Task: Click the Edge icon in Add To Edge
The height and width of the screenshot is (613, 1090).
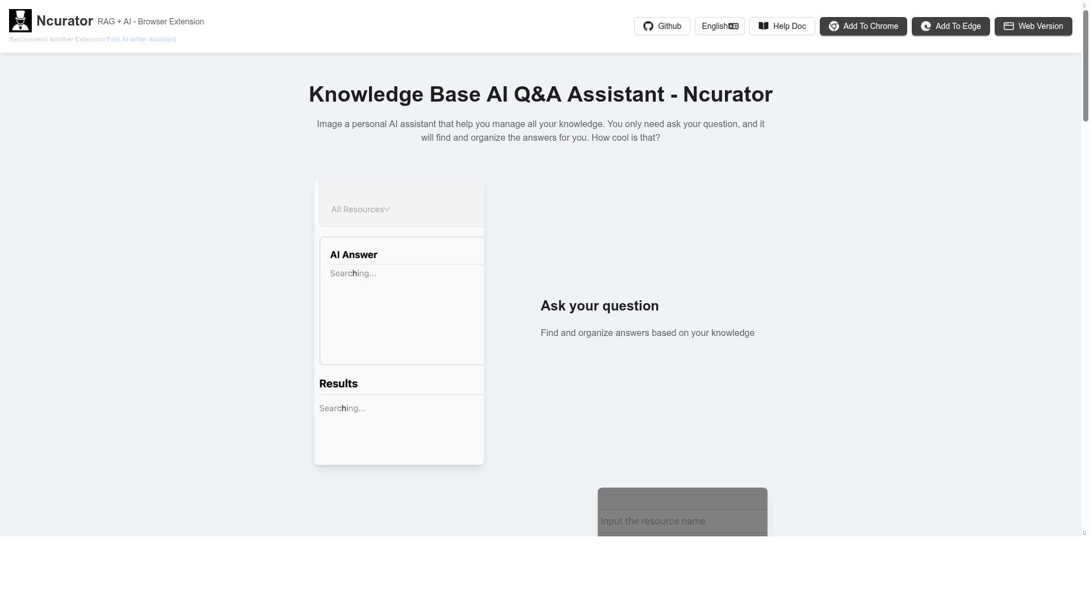Action: (926, 26)
